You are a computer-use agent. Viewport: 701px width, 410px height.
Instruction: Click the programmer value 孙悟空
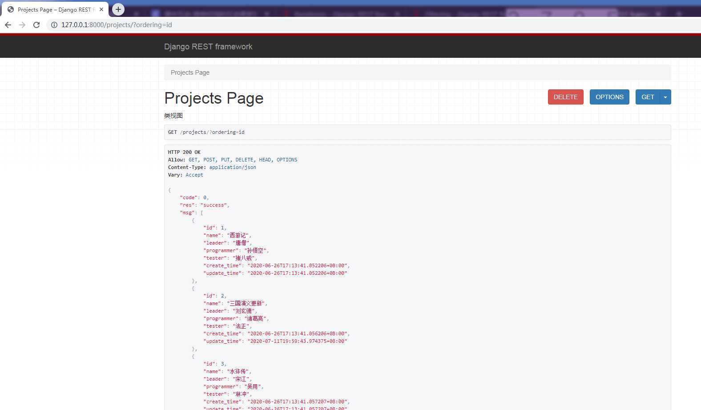[256, 250]
